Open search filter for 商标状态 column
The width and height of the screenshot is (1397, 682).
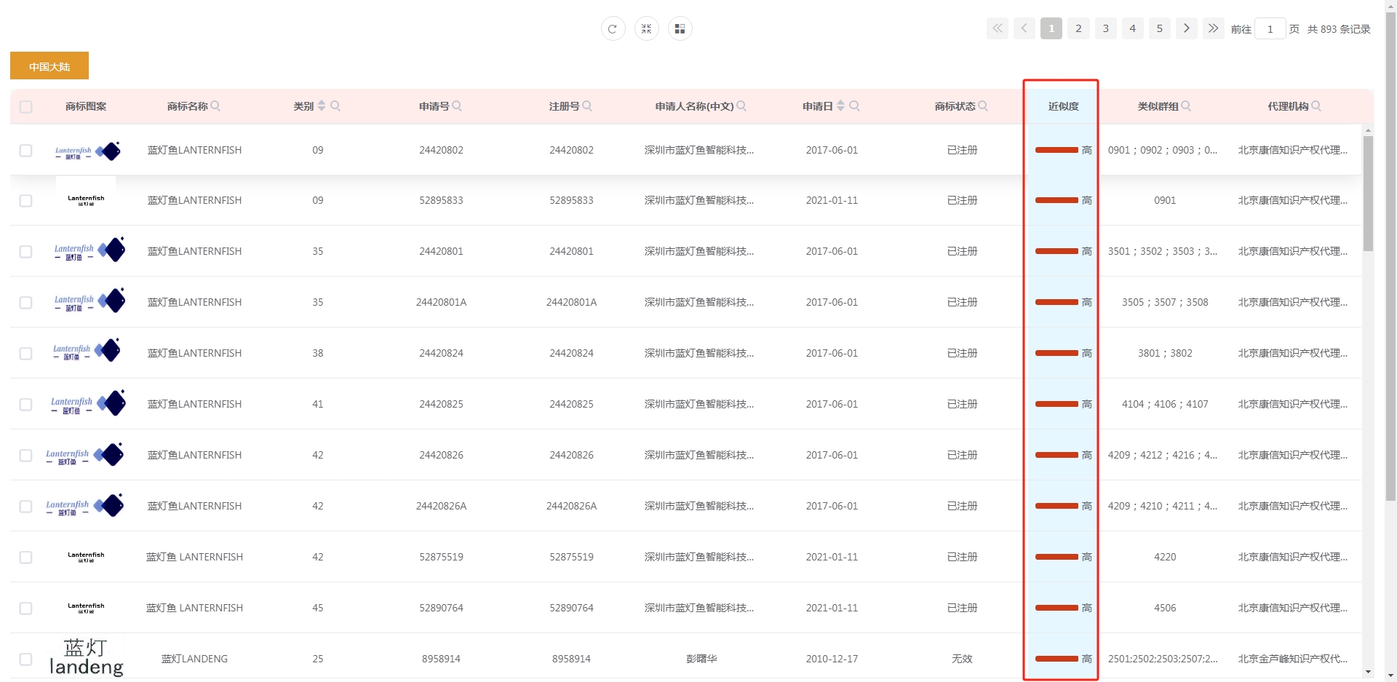[x=984, y=106]
